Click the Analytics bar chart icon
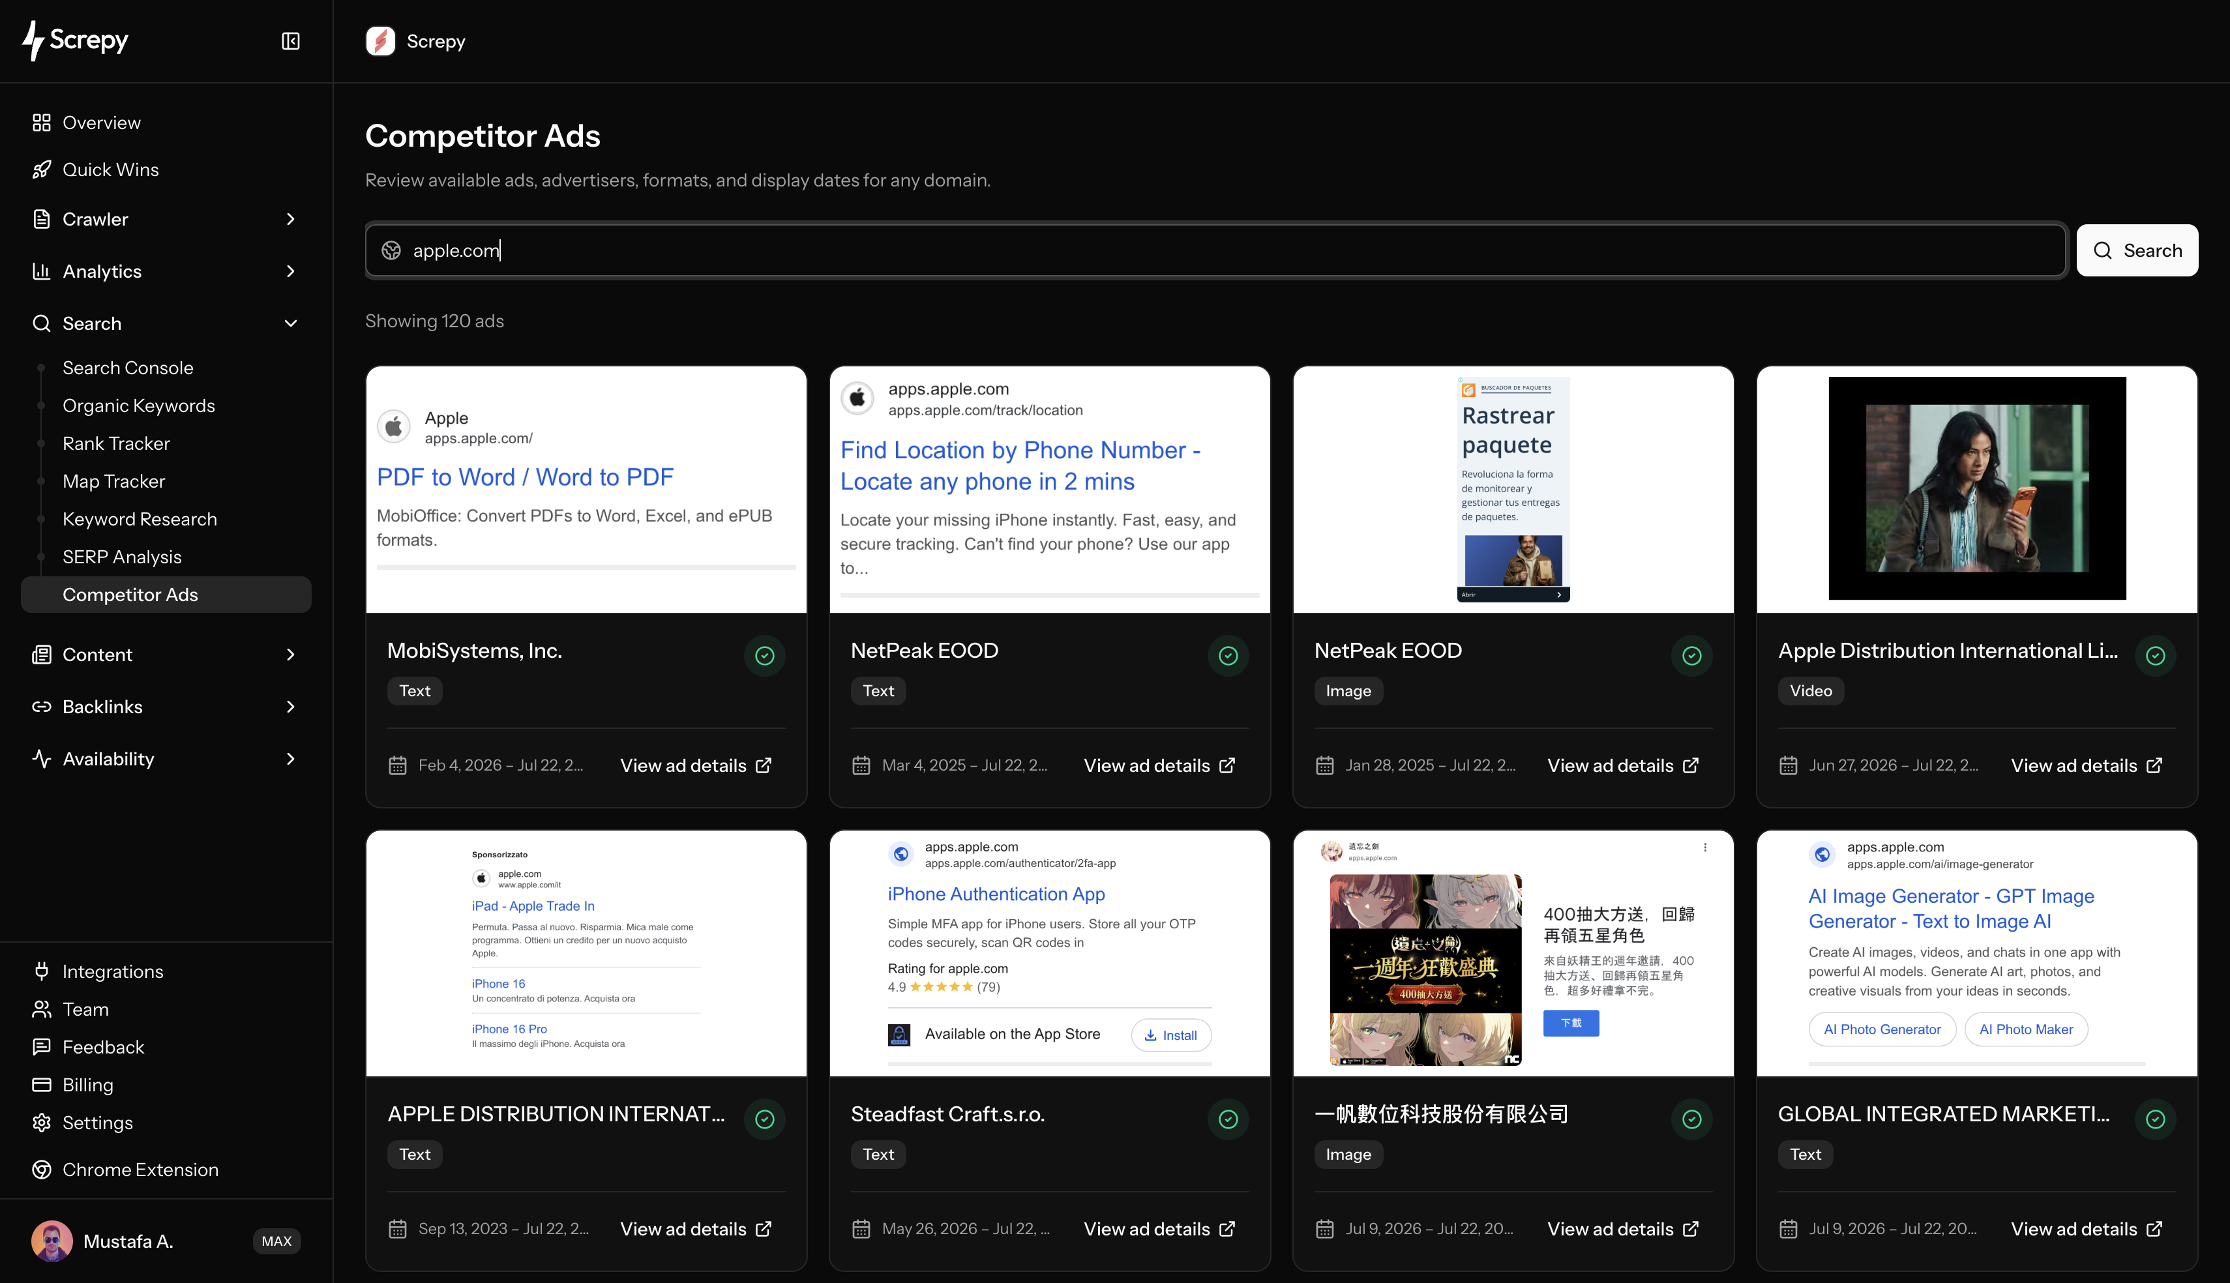This screenshot has height=1283, width=2230. click(42, 271)
